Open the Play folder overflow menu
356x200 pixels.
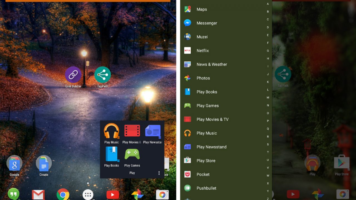(159, 173)
